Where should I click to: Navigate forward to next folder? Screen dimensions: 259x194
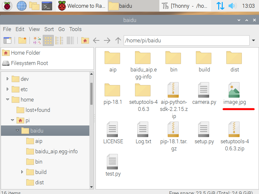107,40
